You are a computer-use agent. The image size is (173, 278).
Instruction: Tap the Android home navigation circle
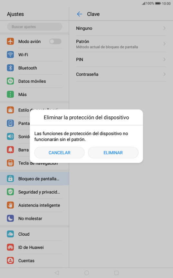coord(87,273)
